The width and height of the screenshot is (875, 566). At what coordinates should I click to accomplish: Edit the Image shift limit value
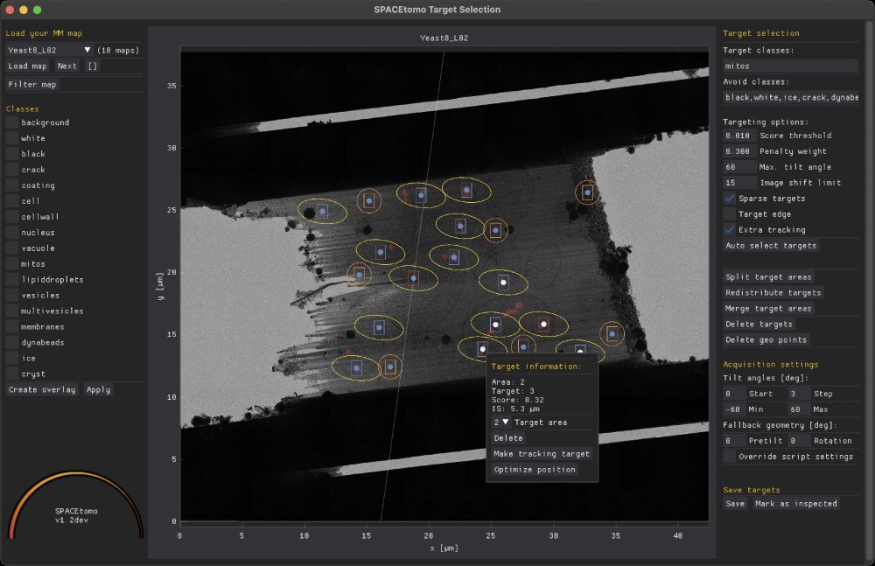pos(738,183)
